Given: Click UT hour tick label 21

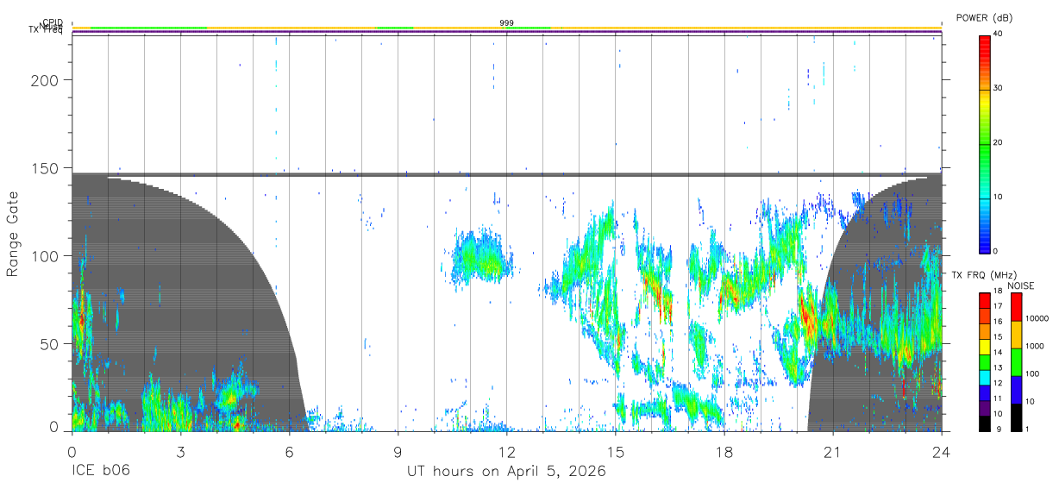Looking at the screenshot, I should coord(833,451).
